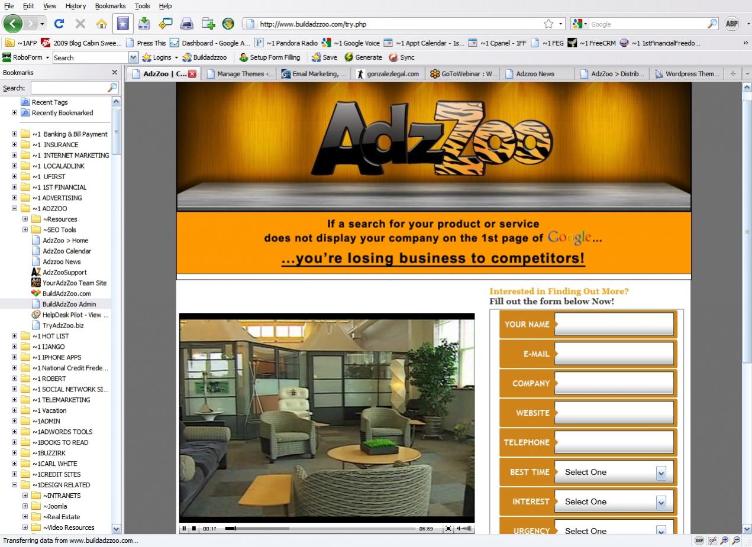Open the AdzZooSupport bookmark
Screen dimensions: 752x547
[59, 272]
